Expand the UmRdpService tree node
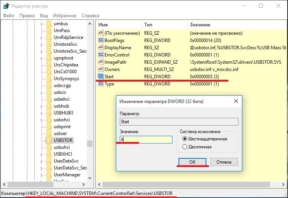The image size is (288, 198). [42, 37]
